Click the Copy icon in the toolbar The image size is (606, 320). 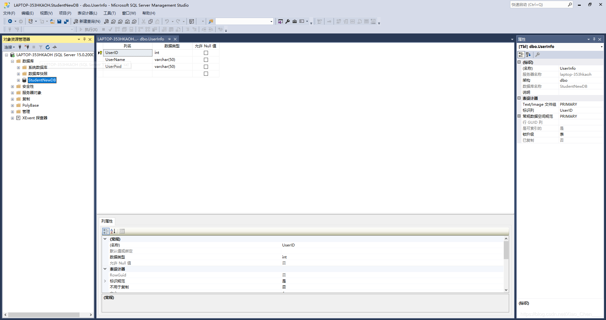(151, 21)
